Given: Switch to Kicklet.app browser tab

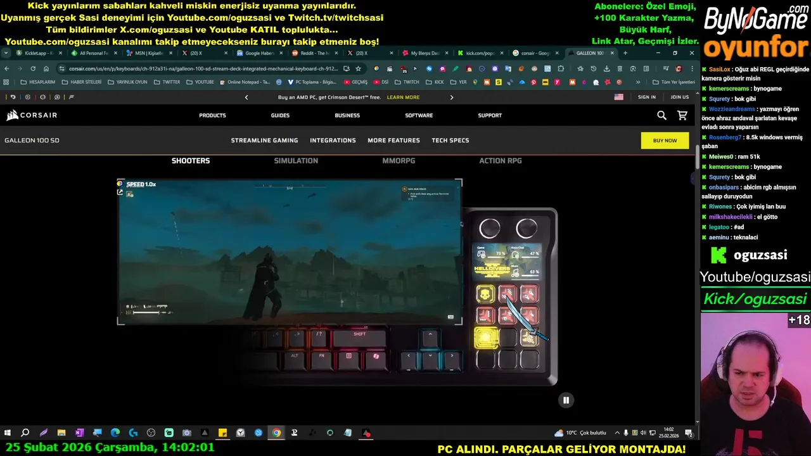Looking at the screenshot, I should pos(38,53).
